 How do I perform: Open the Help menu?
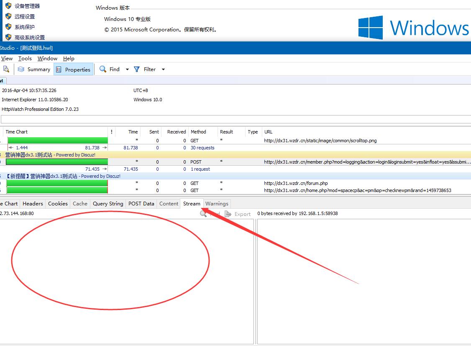69,59
